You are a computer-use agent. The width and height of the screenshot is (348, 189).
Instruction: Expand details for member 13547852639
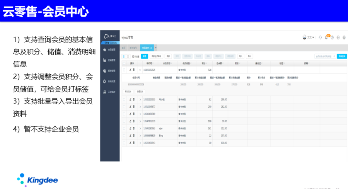point(140,121)
